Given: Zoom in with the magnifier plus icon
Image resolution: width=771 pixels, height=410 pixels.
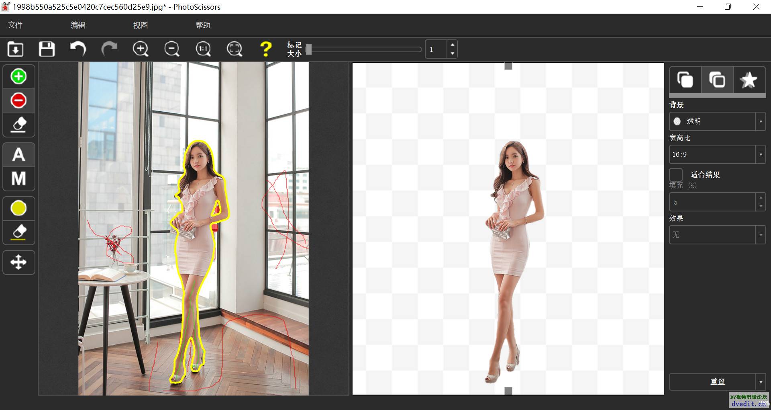Looking at the screenshot, I should pyautogui.click(x=141, y=49).
